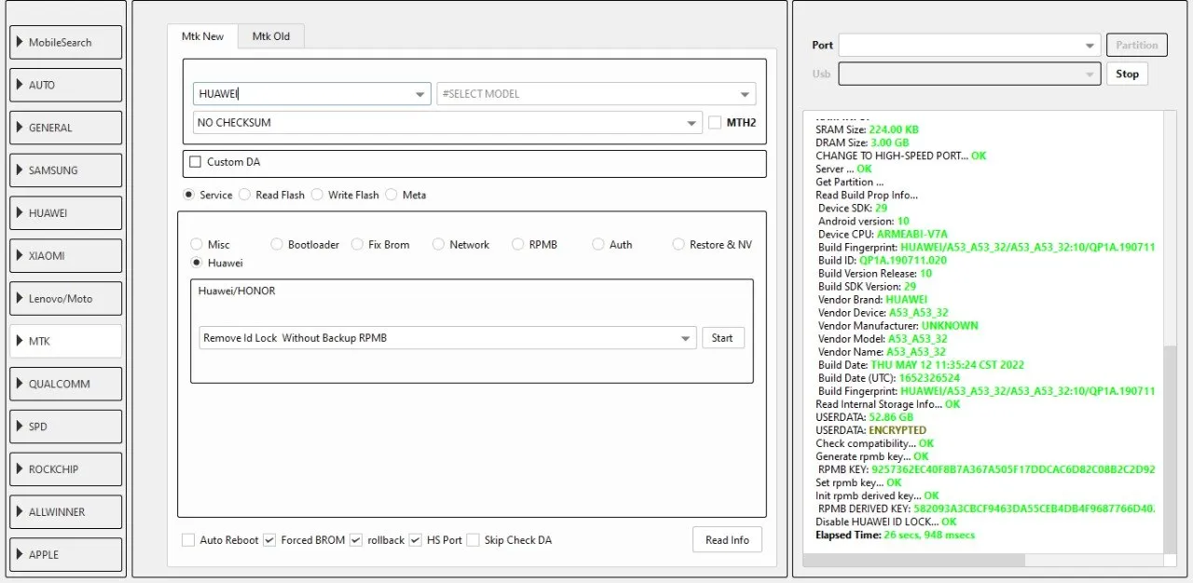Switch to the Mtk Old tab
This screenshot has width=1193, height=583.
tap(271, 36)
